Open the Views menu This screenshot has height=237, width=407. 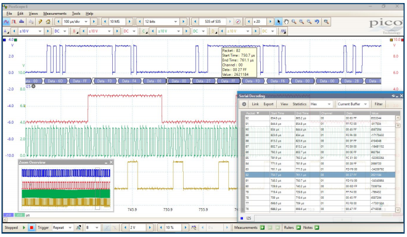click(x=33, y=14)
